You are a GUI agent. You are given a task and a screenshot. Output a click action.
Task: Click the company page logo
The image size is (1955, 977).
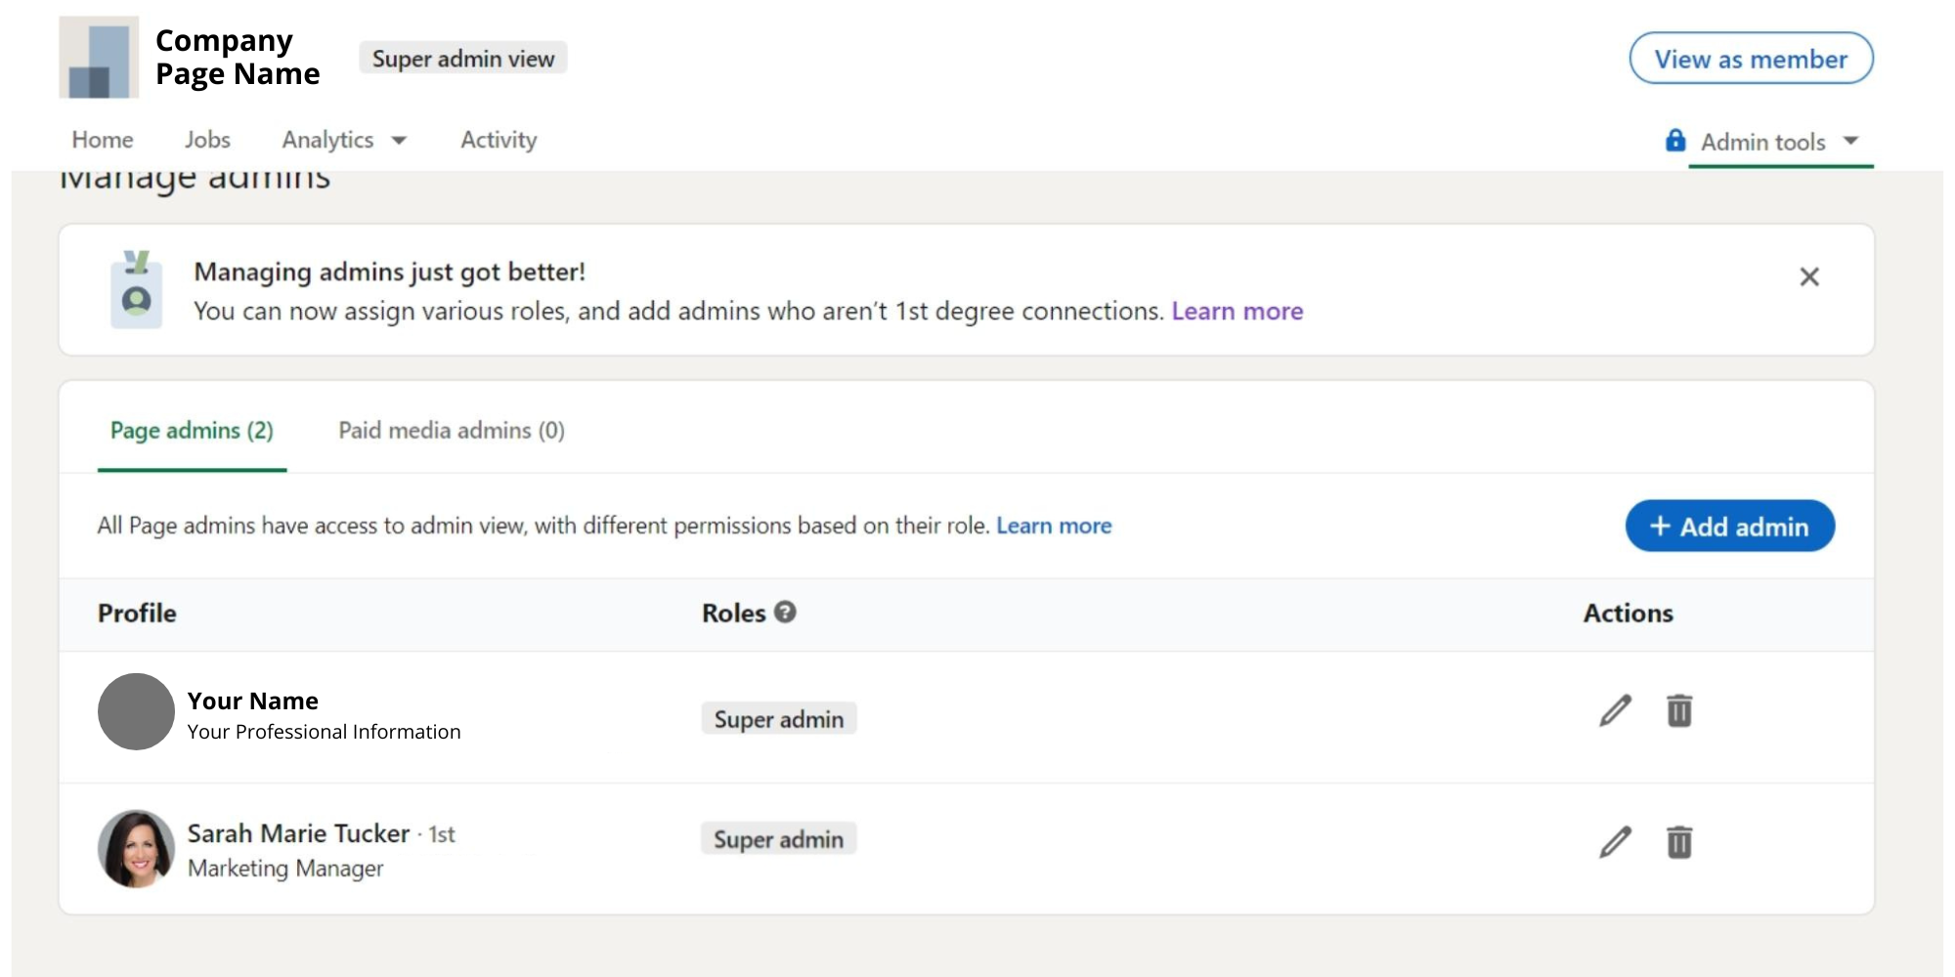(99, 58)
